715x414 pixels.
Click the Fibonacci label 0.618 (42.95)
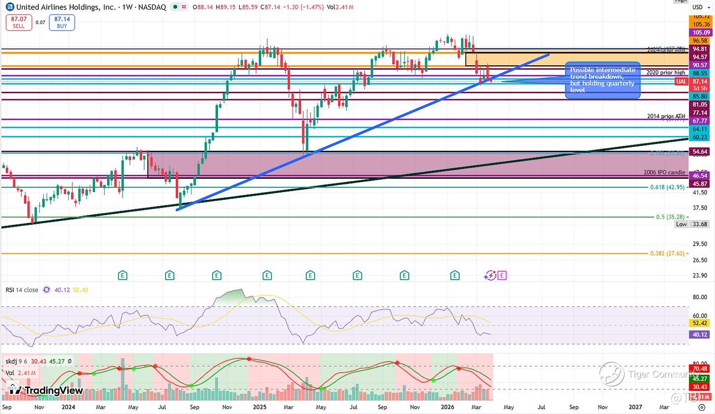[x=667, y=187]
